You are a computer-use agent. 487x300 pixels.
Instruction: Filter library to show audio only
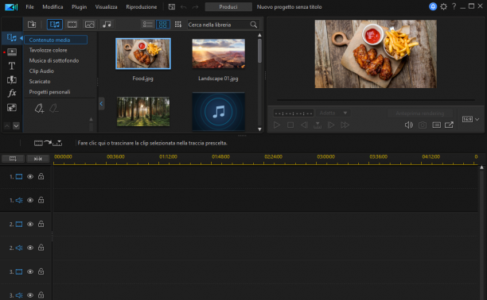pyautogui.click(x=107, y=24)
